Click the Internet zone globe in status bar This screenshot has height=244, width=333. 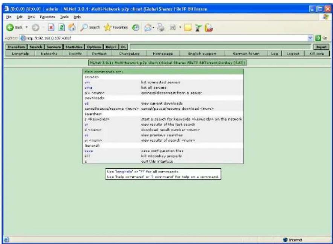point(285,240)
